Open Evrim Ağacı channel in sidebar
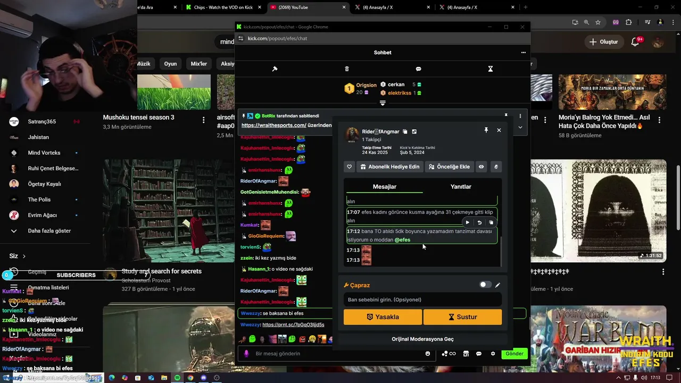Screen dimensions: 681x383 pyautogui.click(x=43, y=215)
